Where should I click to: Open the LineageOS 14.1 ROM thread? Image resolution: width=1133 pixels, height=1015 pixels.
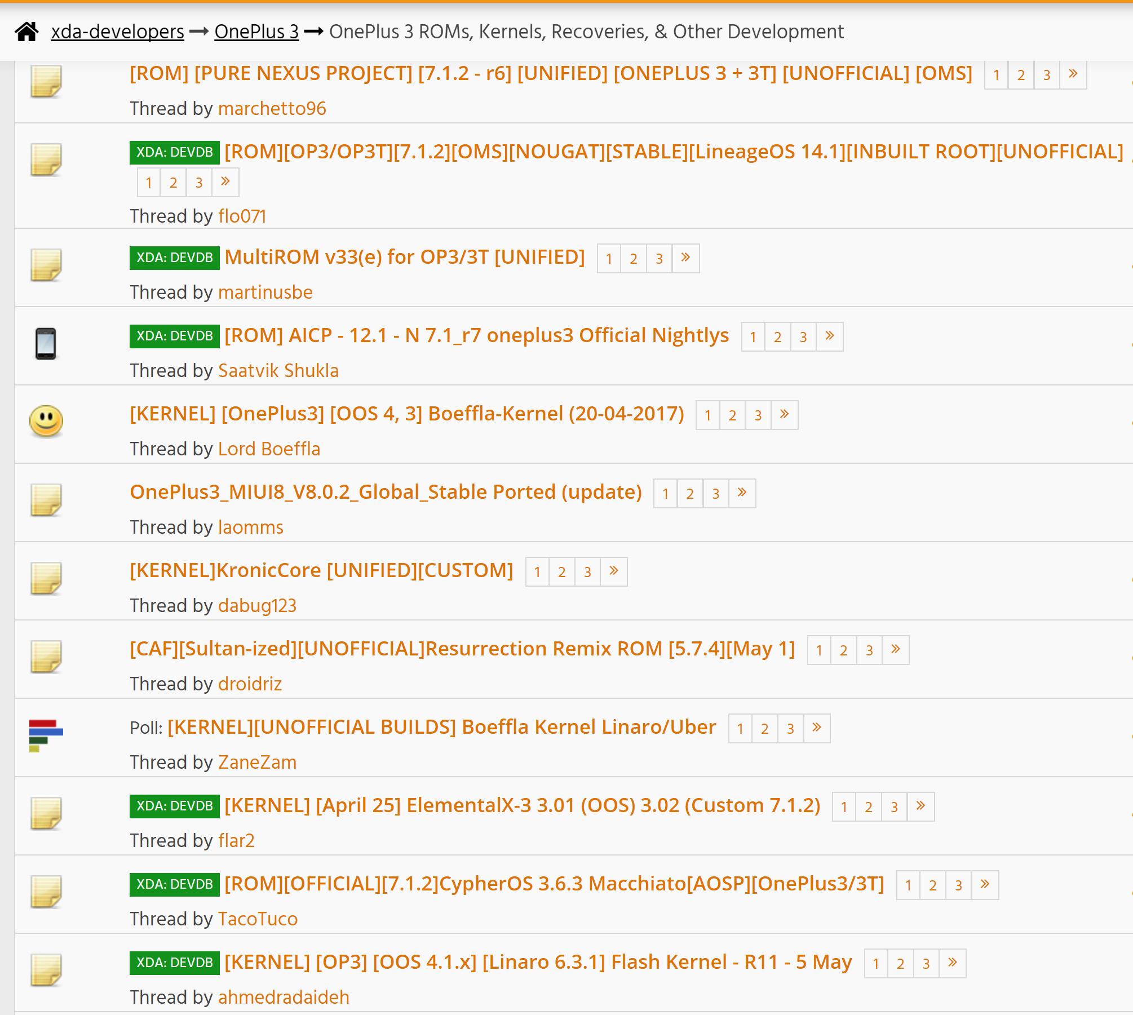tap(674, 152)
